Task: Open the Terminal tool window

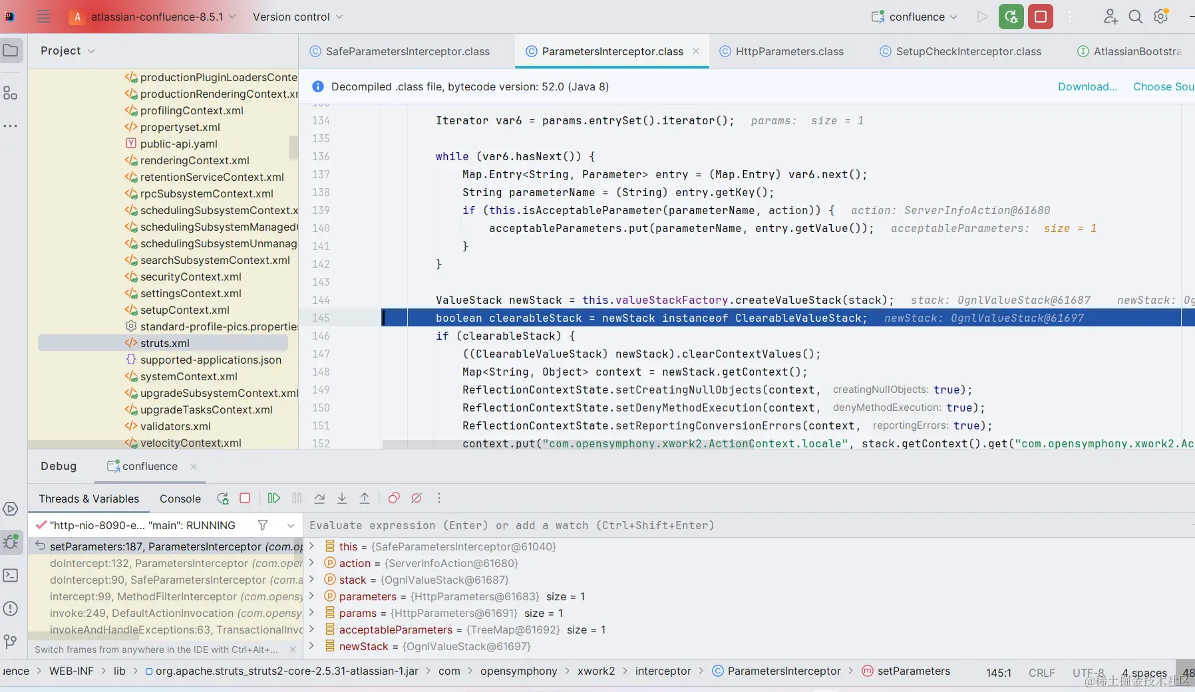Action: click(11, 574)
